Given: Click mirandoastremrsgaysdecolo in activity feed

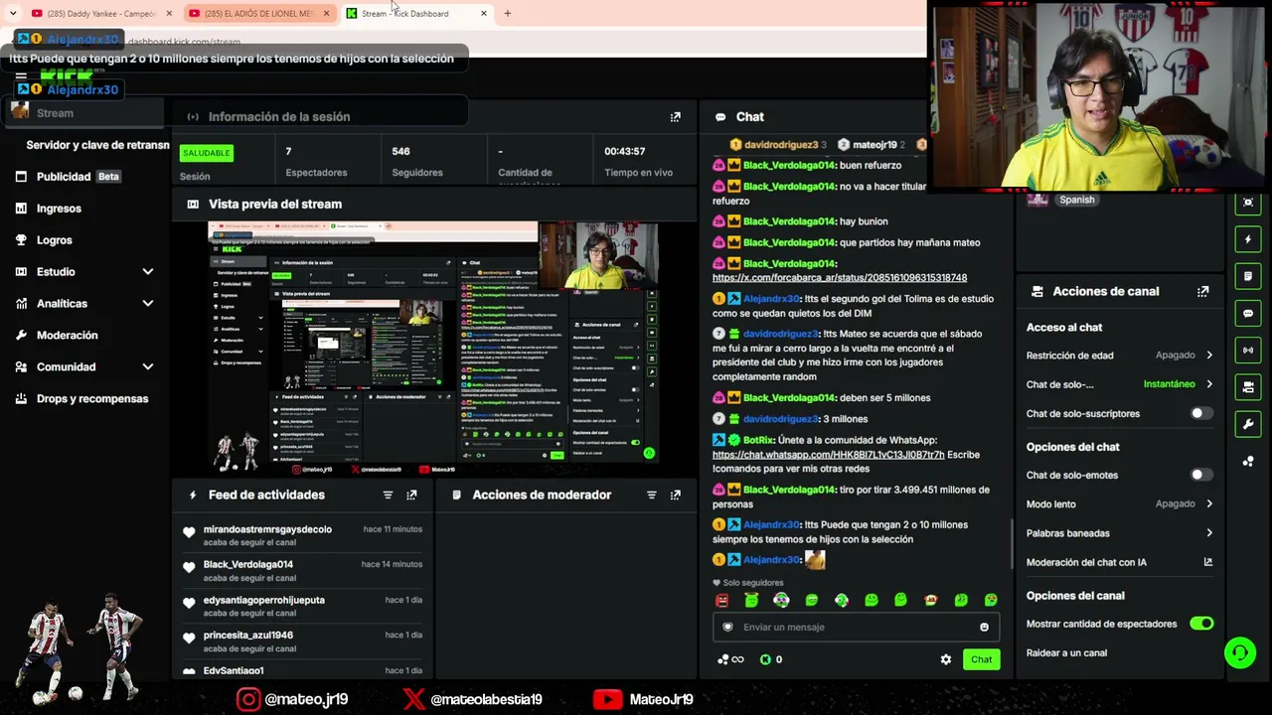Looking at the screenshot, I should pyautogui.click(x=267, y=529).
